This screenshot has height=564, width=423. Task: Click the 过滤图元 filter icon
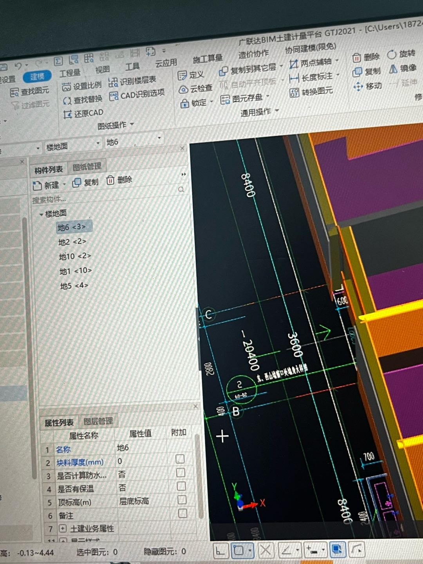coord(15,105)
